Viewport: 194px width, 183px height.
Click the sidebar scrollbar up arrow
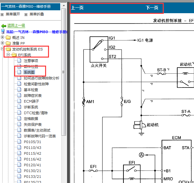pyautogui.click(x=64, y=5)
